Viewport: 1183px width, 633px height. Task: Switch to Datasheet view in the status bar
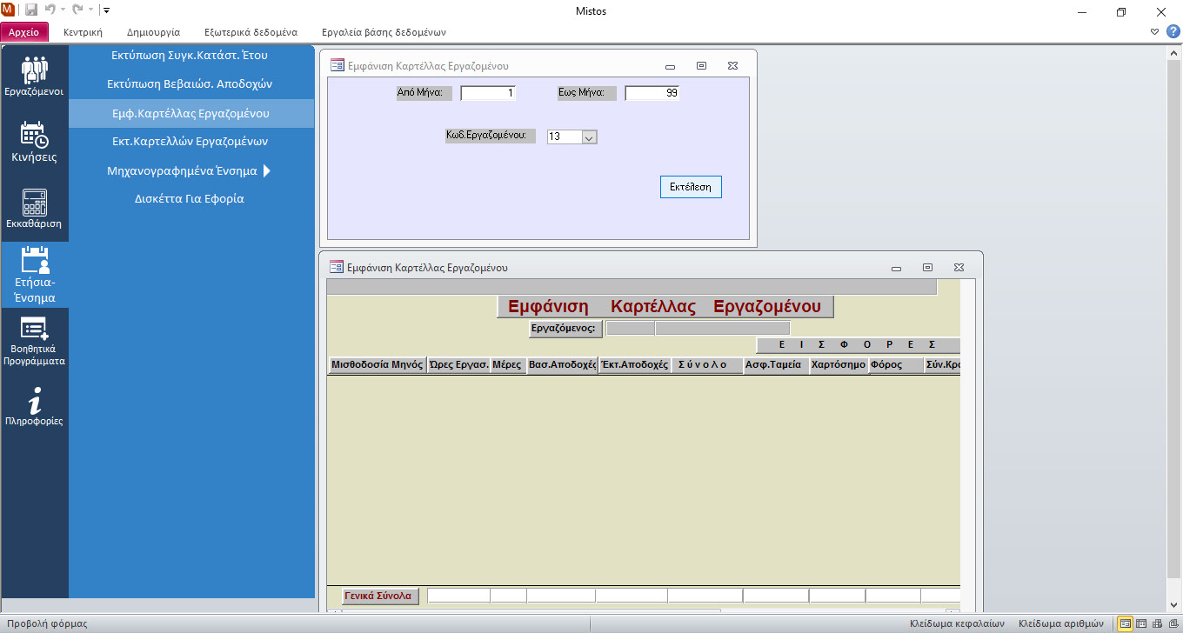1140,623
